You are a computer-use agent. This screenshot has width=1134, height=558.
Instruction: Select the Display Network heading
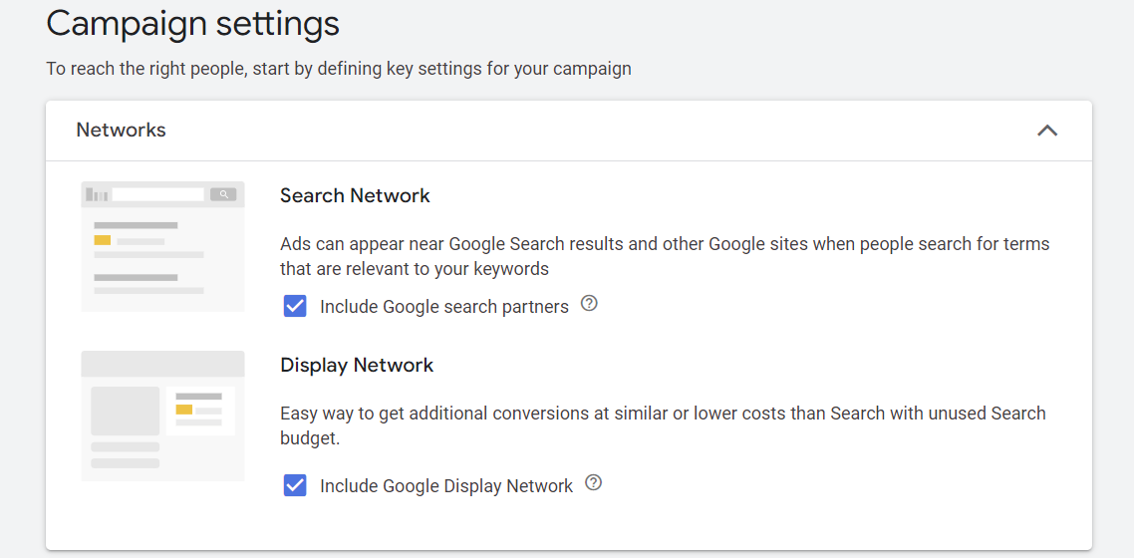coord(357,365)
